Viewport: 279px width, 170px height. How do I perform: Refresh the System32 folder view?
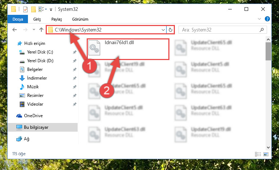[170, 30]
